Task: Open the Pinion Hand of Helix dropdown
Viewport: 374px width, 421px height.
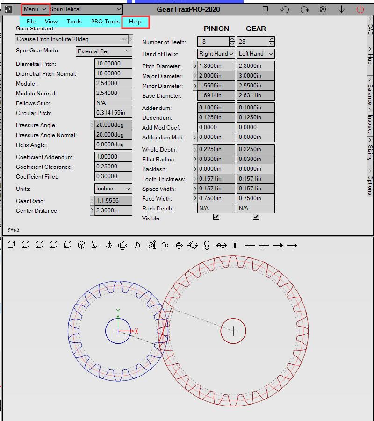Action: tap(216, 54)
